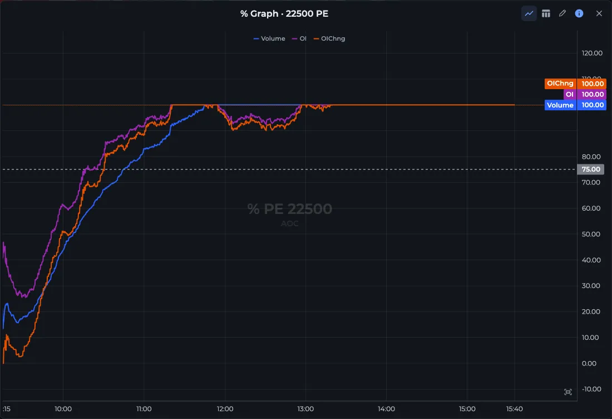Click the 11:00 time axis label
The width and height of the screenshot is (612, 419).
click(144, 409)
